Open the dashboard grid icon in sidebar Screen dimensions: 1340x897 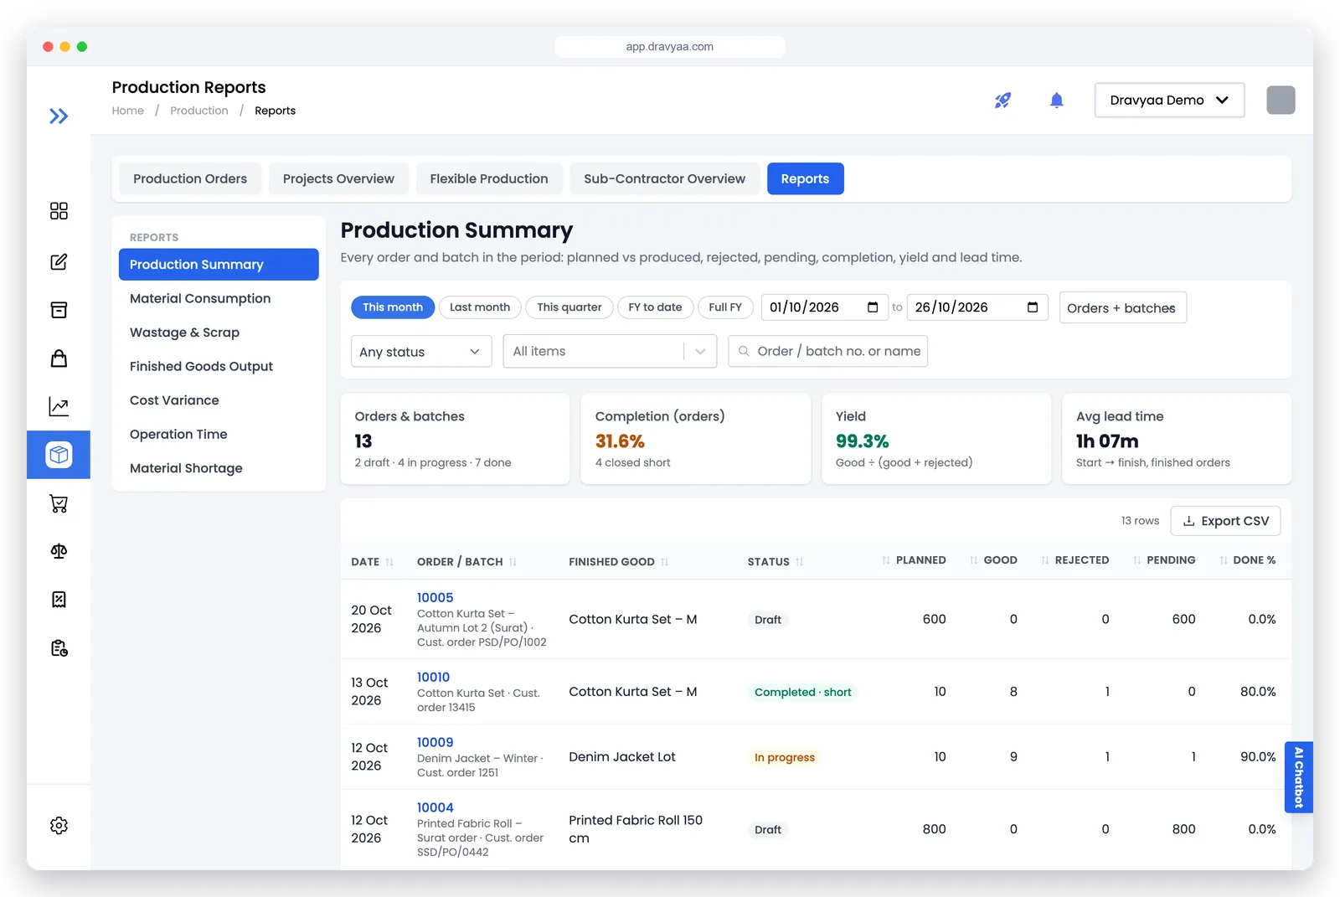59,211
